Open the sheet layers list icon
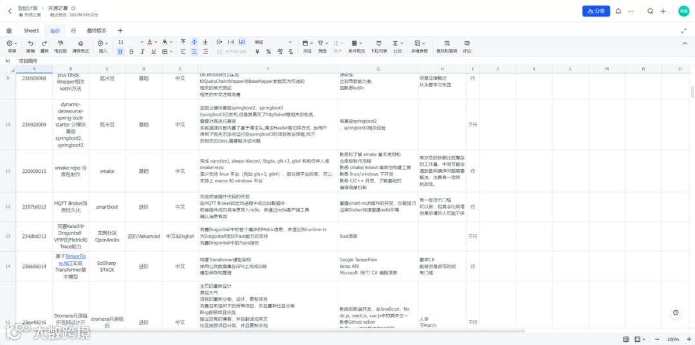Viewport: 695px width, 345px height. coord(9,31)
